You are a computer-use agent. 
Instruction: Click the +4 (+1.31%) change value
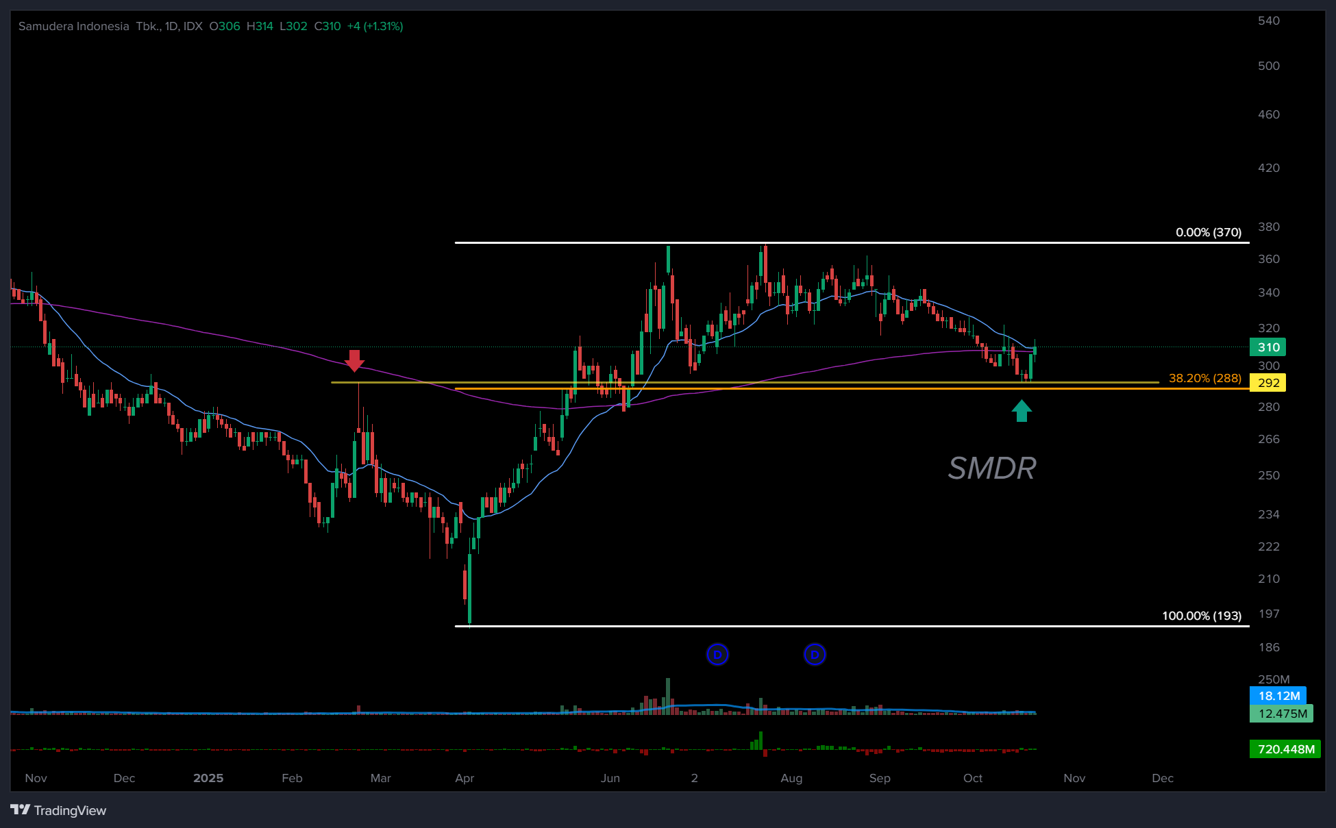click(x=375, y=26)
